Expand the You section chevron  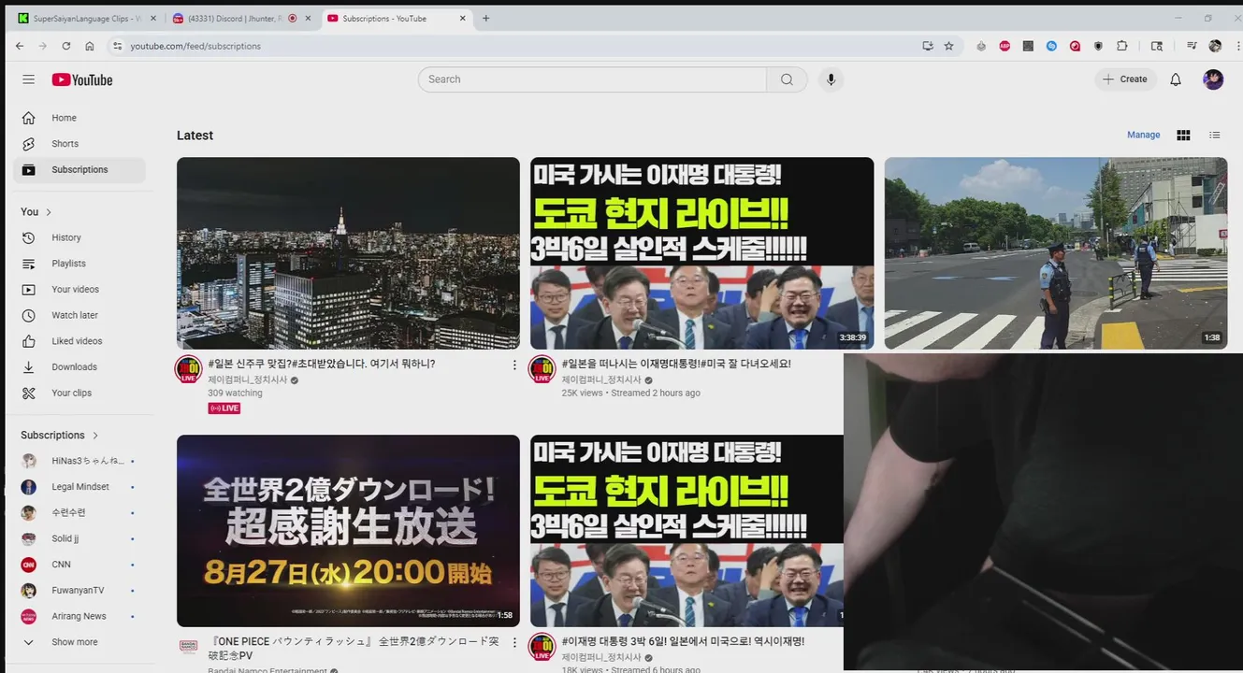(49, 212)
